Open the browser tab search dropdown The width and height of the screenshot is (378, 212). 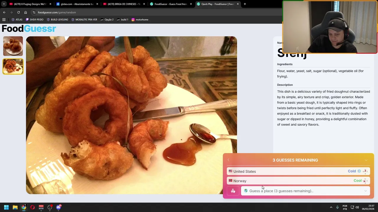pos(4,4)
